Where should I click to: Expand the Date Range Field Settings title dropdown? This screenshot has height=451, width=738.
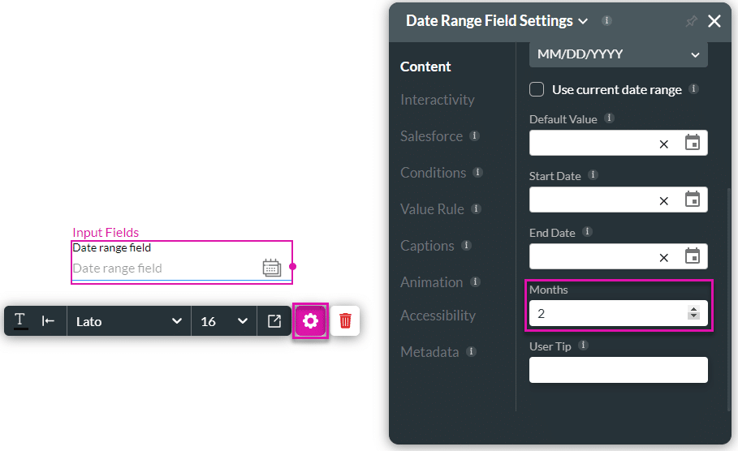[x=582, y=21]
